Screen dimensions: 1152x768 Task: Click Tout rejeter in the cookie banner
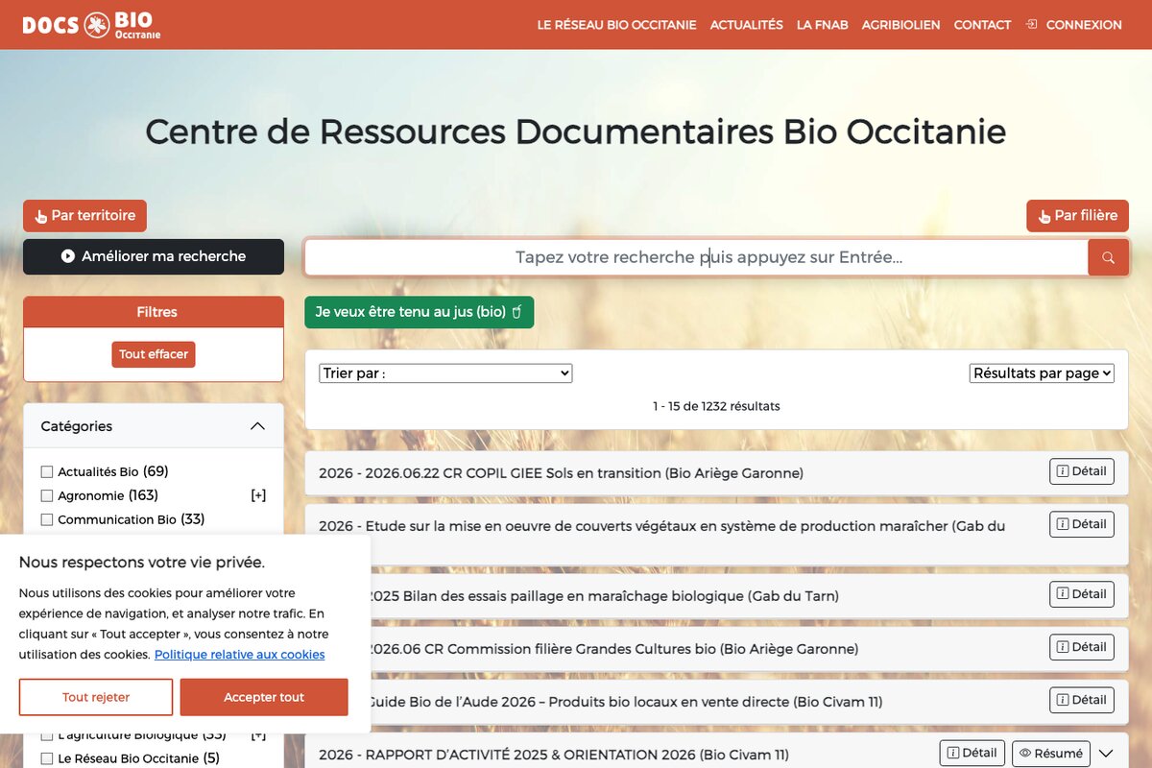(x=96, y=697)
